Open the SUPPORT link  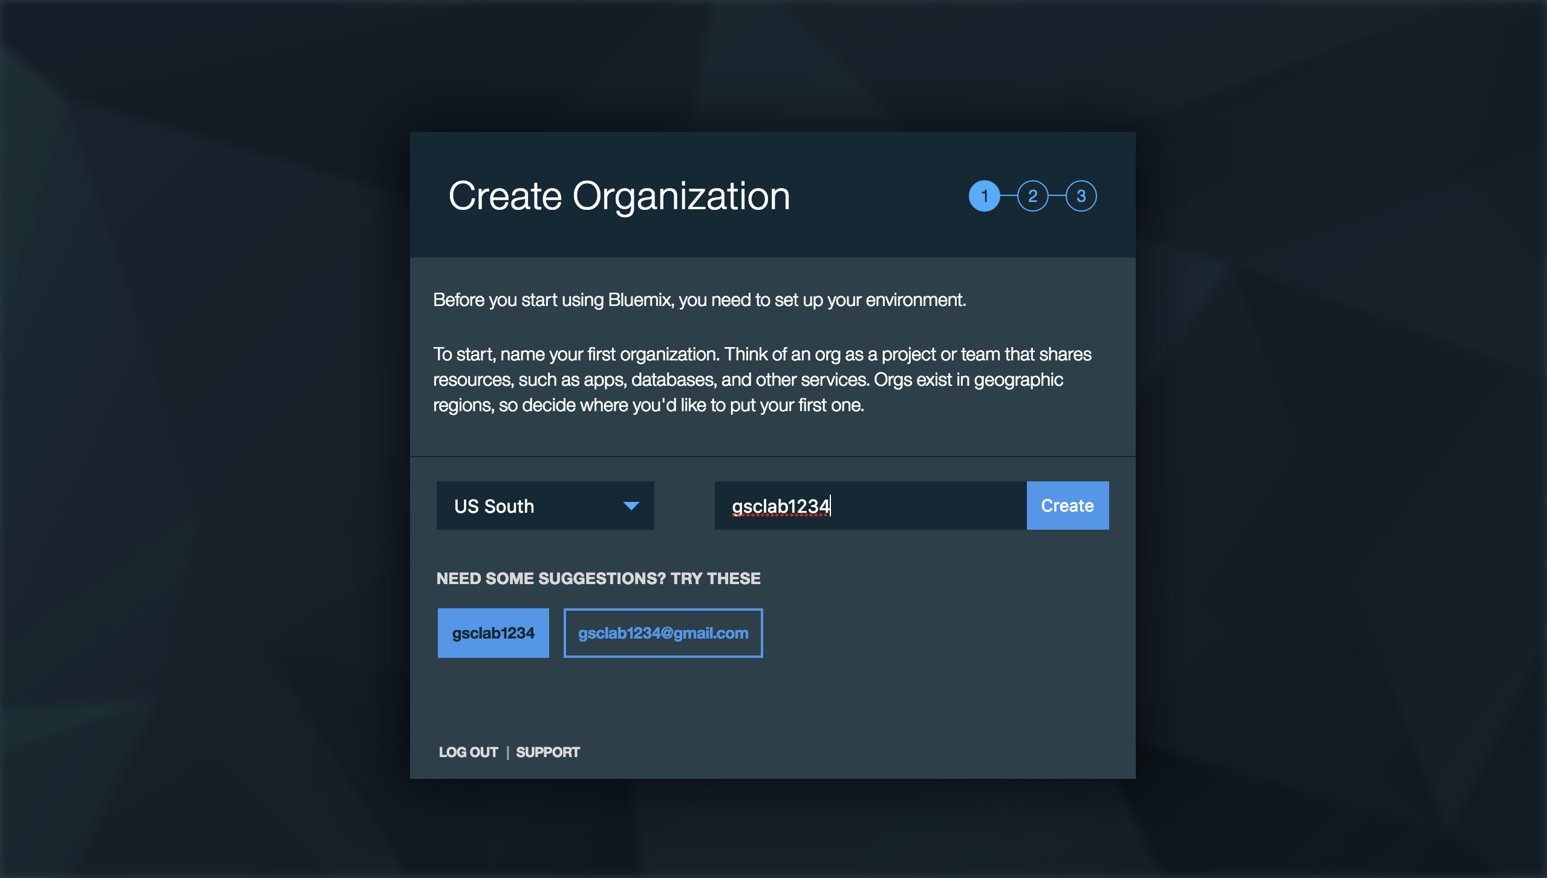click(x=547, y=752)
